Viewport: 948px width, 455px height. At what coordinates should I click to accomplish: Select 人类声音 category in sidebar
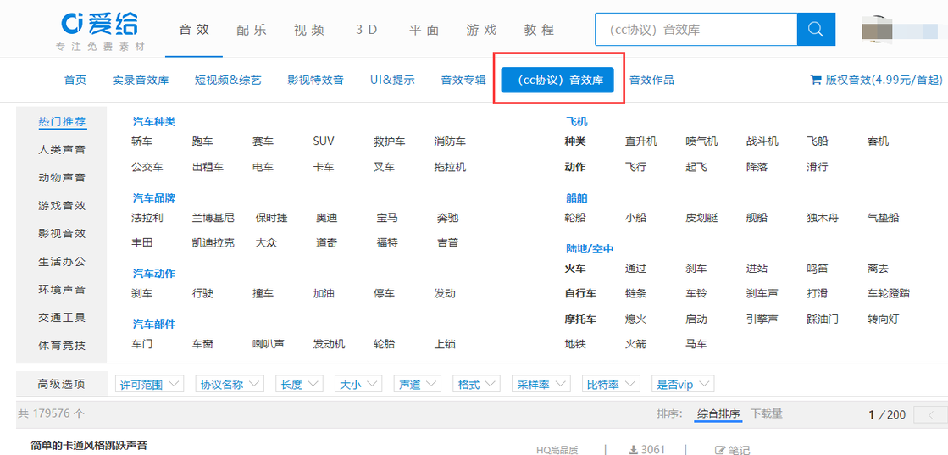62,149
